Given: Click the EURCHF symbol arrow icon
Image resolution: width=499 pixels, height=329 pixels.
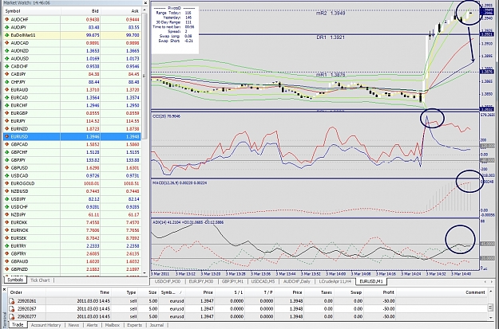Looking at the screenshot, I should click(x=6, y=105).
